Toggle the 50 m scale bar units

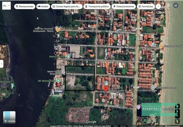(173, 126)
